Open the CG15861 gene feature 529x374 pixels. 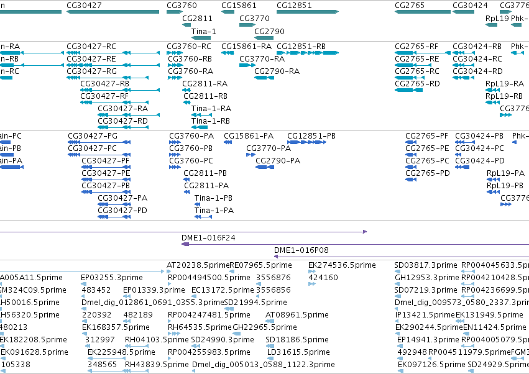tap(228, 12)
